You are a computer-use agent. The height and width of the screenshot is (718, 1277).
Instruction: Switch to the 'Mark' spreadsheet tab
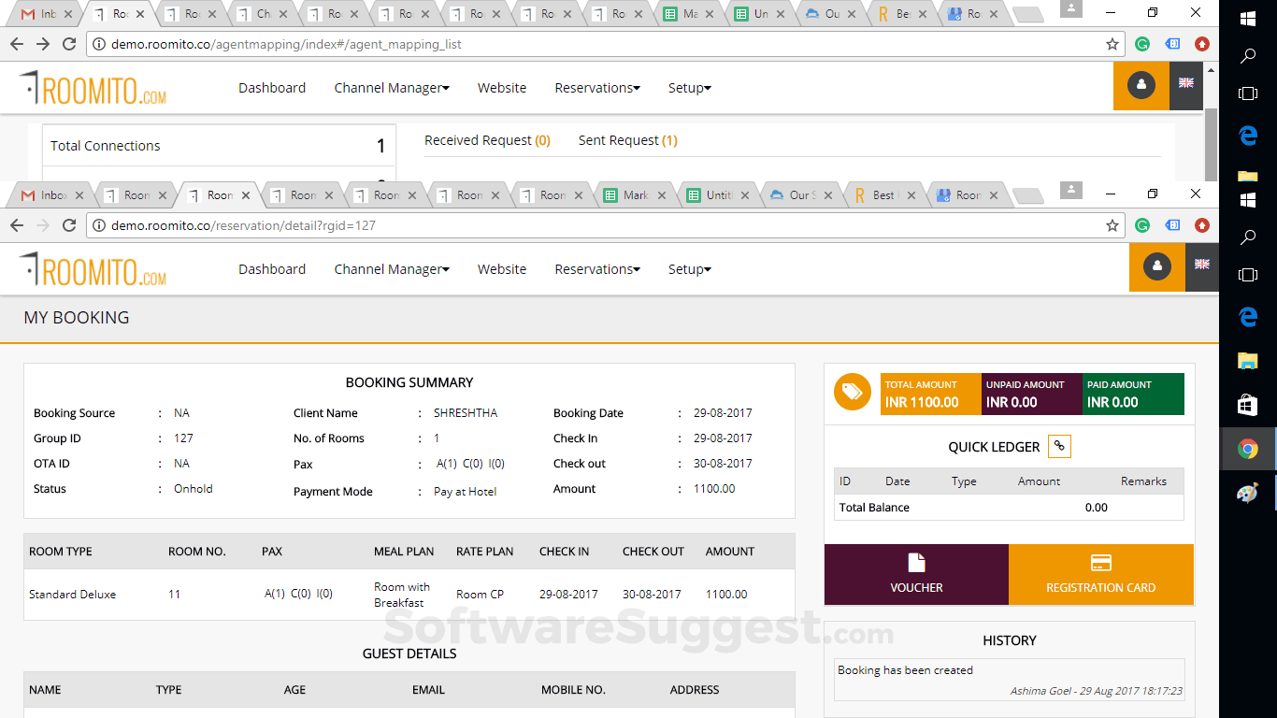[636, 195]
